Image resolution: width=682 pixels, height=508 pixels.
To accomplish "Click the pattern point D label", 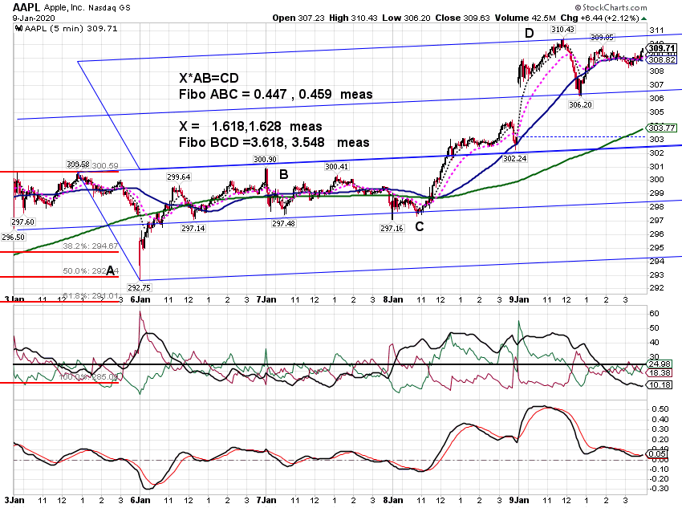I will click(x=529, y=34).
